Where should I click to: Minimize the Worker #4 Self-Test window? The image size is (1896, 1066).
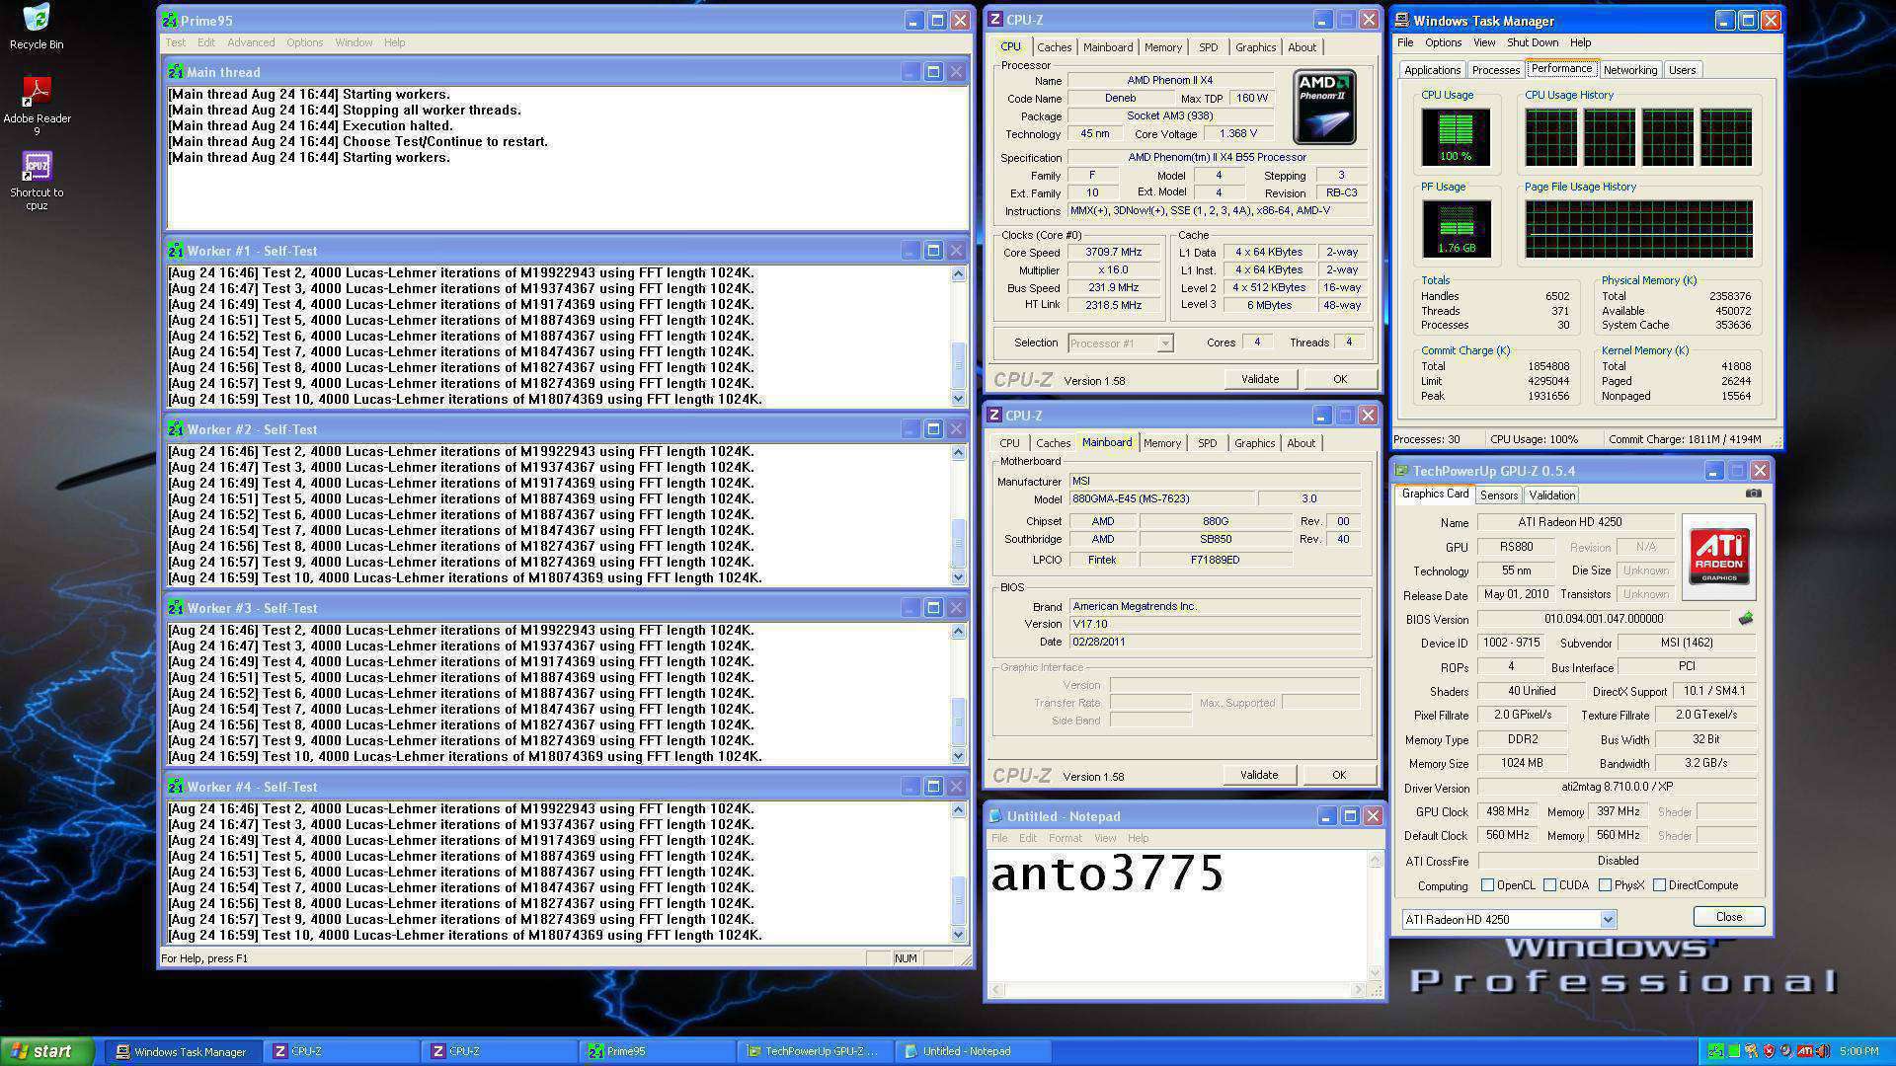910,787
